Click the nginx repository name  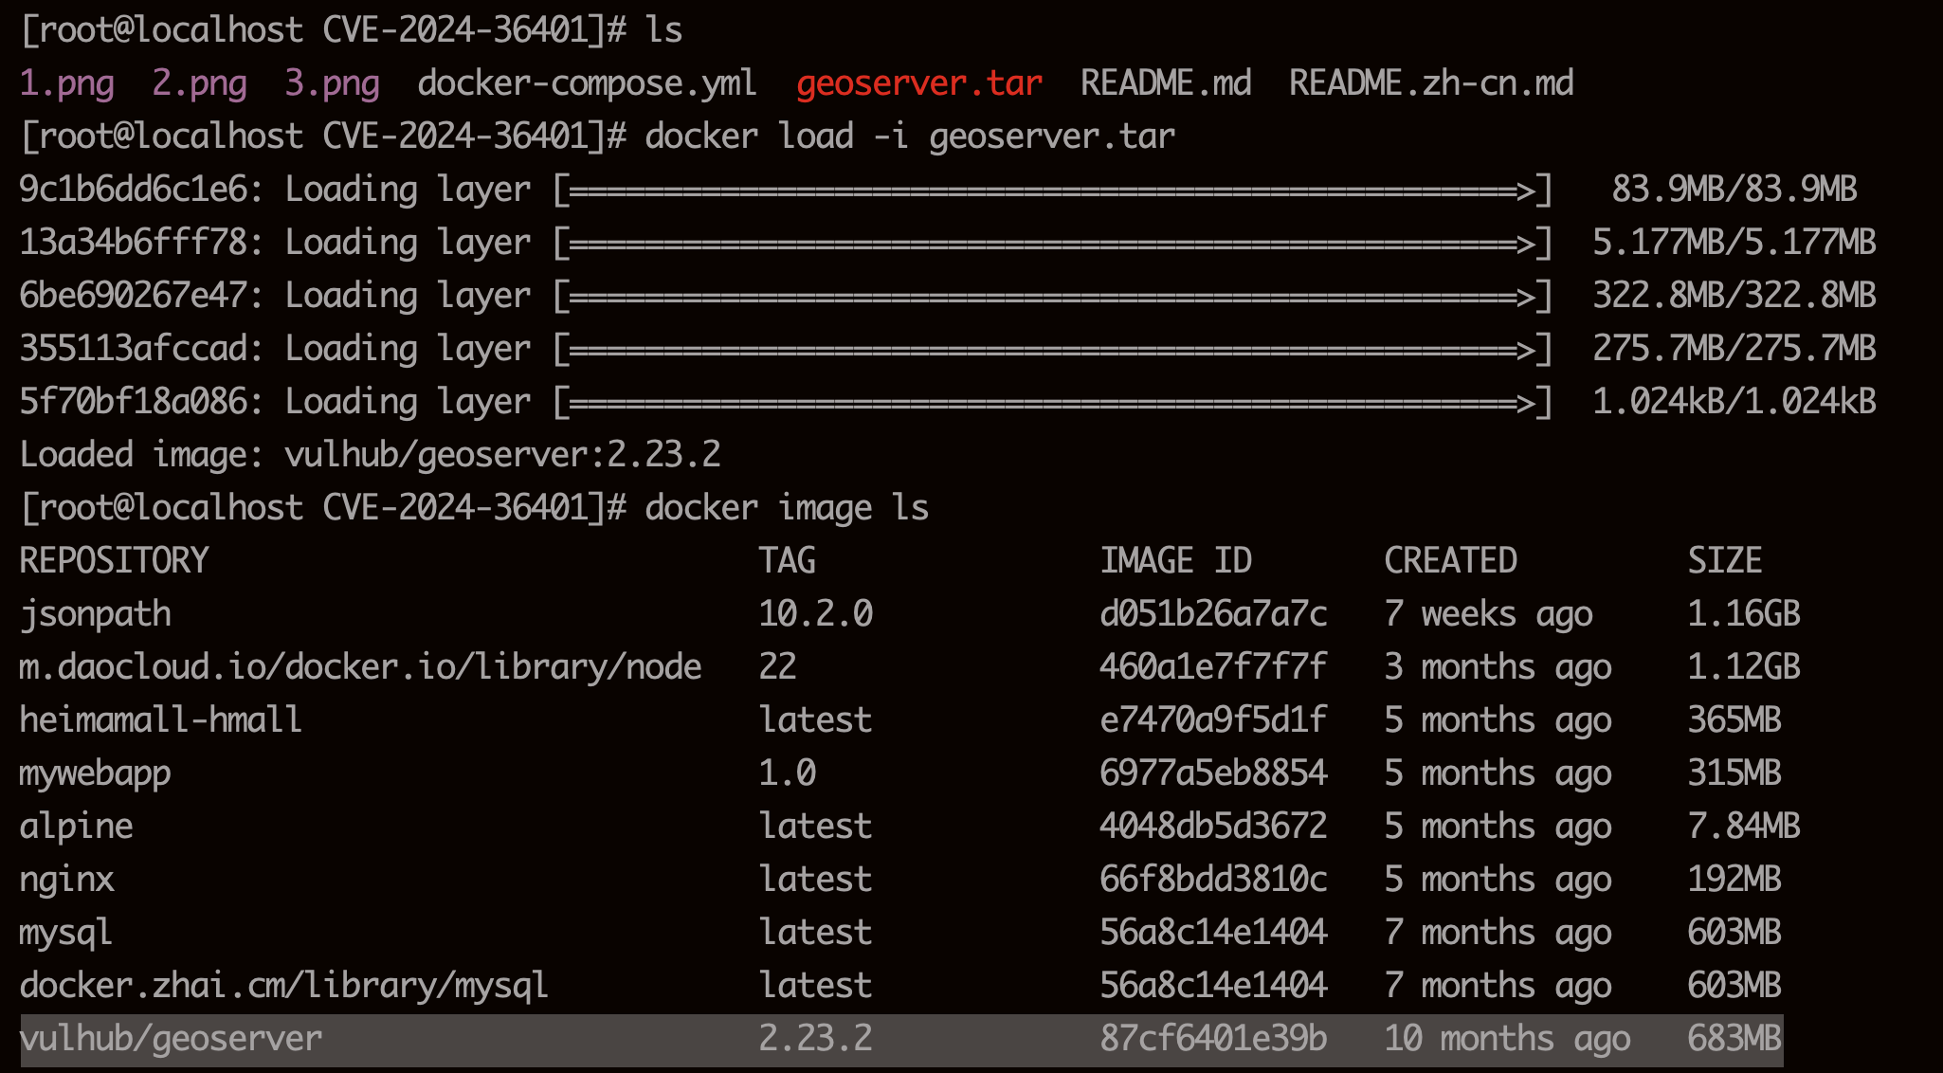[x=66, y=880]
